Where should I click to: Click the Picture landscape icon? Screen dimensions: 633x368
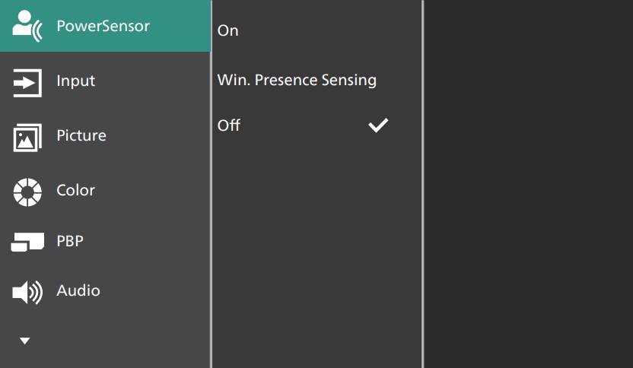point(28,137)
